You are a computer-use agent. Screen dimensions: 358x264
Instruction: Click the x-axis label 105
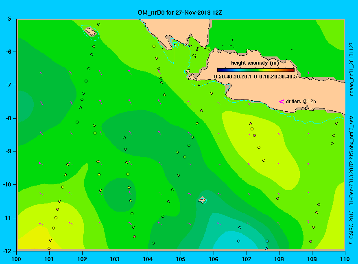tap(181, 259)
